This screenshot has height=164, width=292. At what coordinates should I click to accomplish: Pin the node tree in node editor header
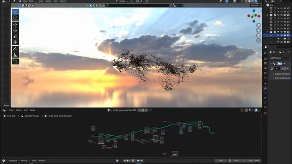150,110
